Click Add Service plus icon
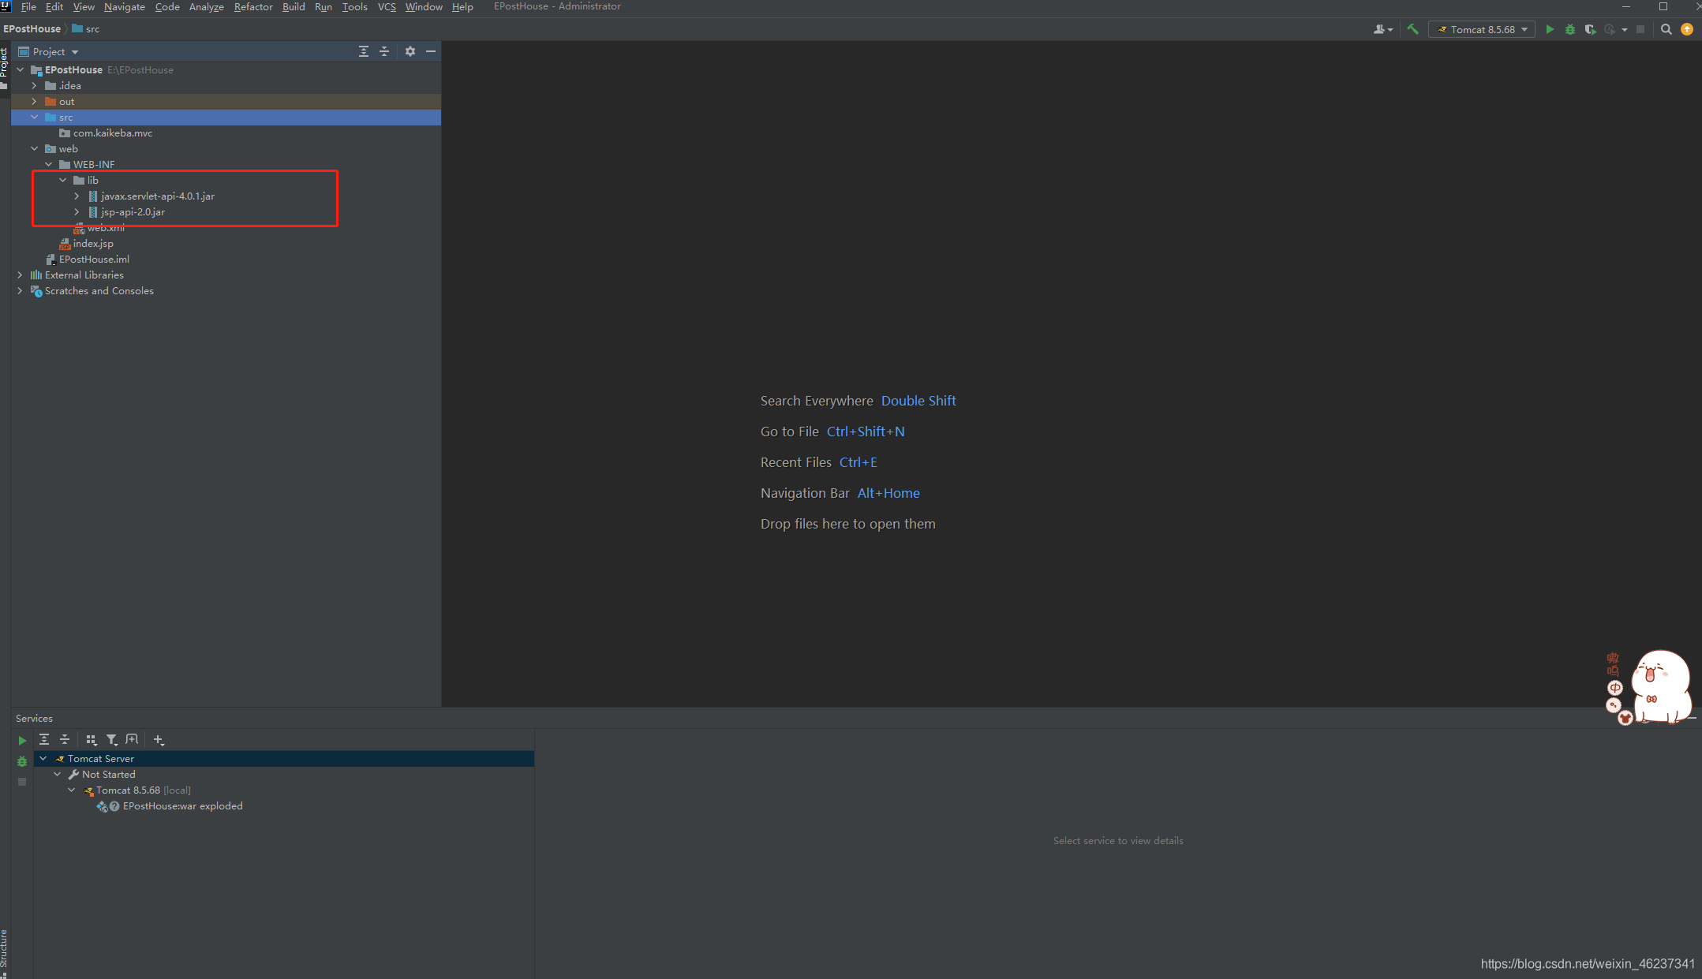This screenshot has width=1702, height=979. click(x=159, y=740)
